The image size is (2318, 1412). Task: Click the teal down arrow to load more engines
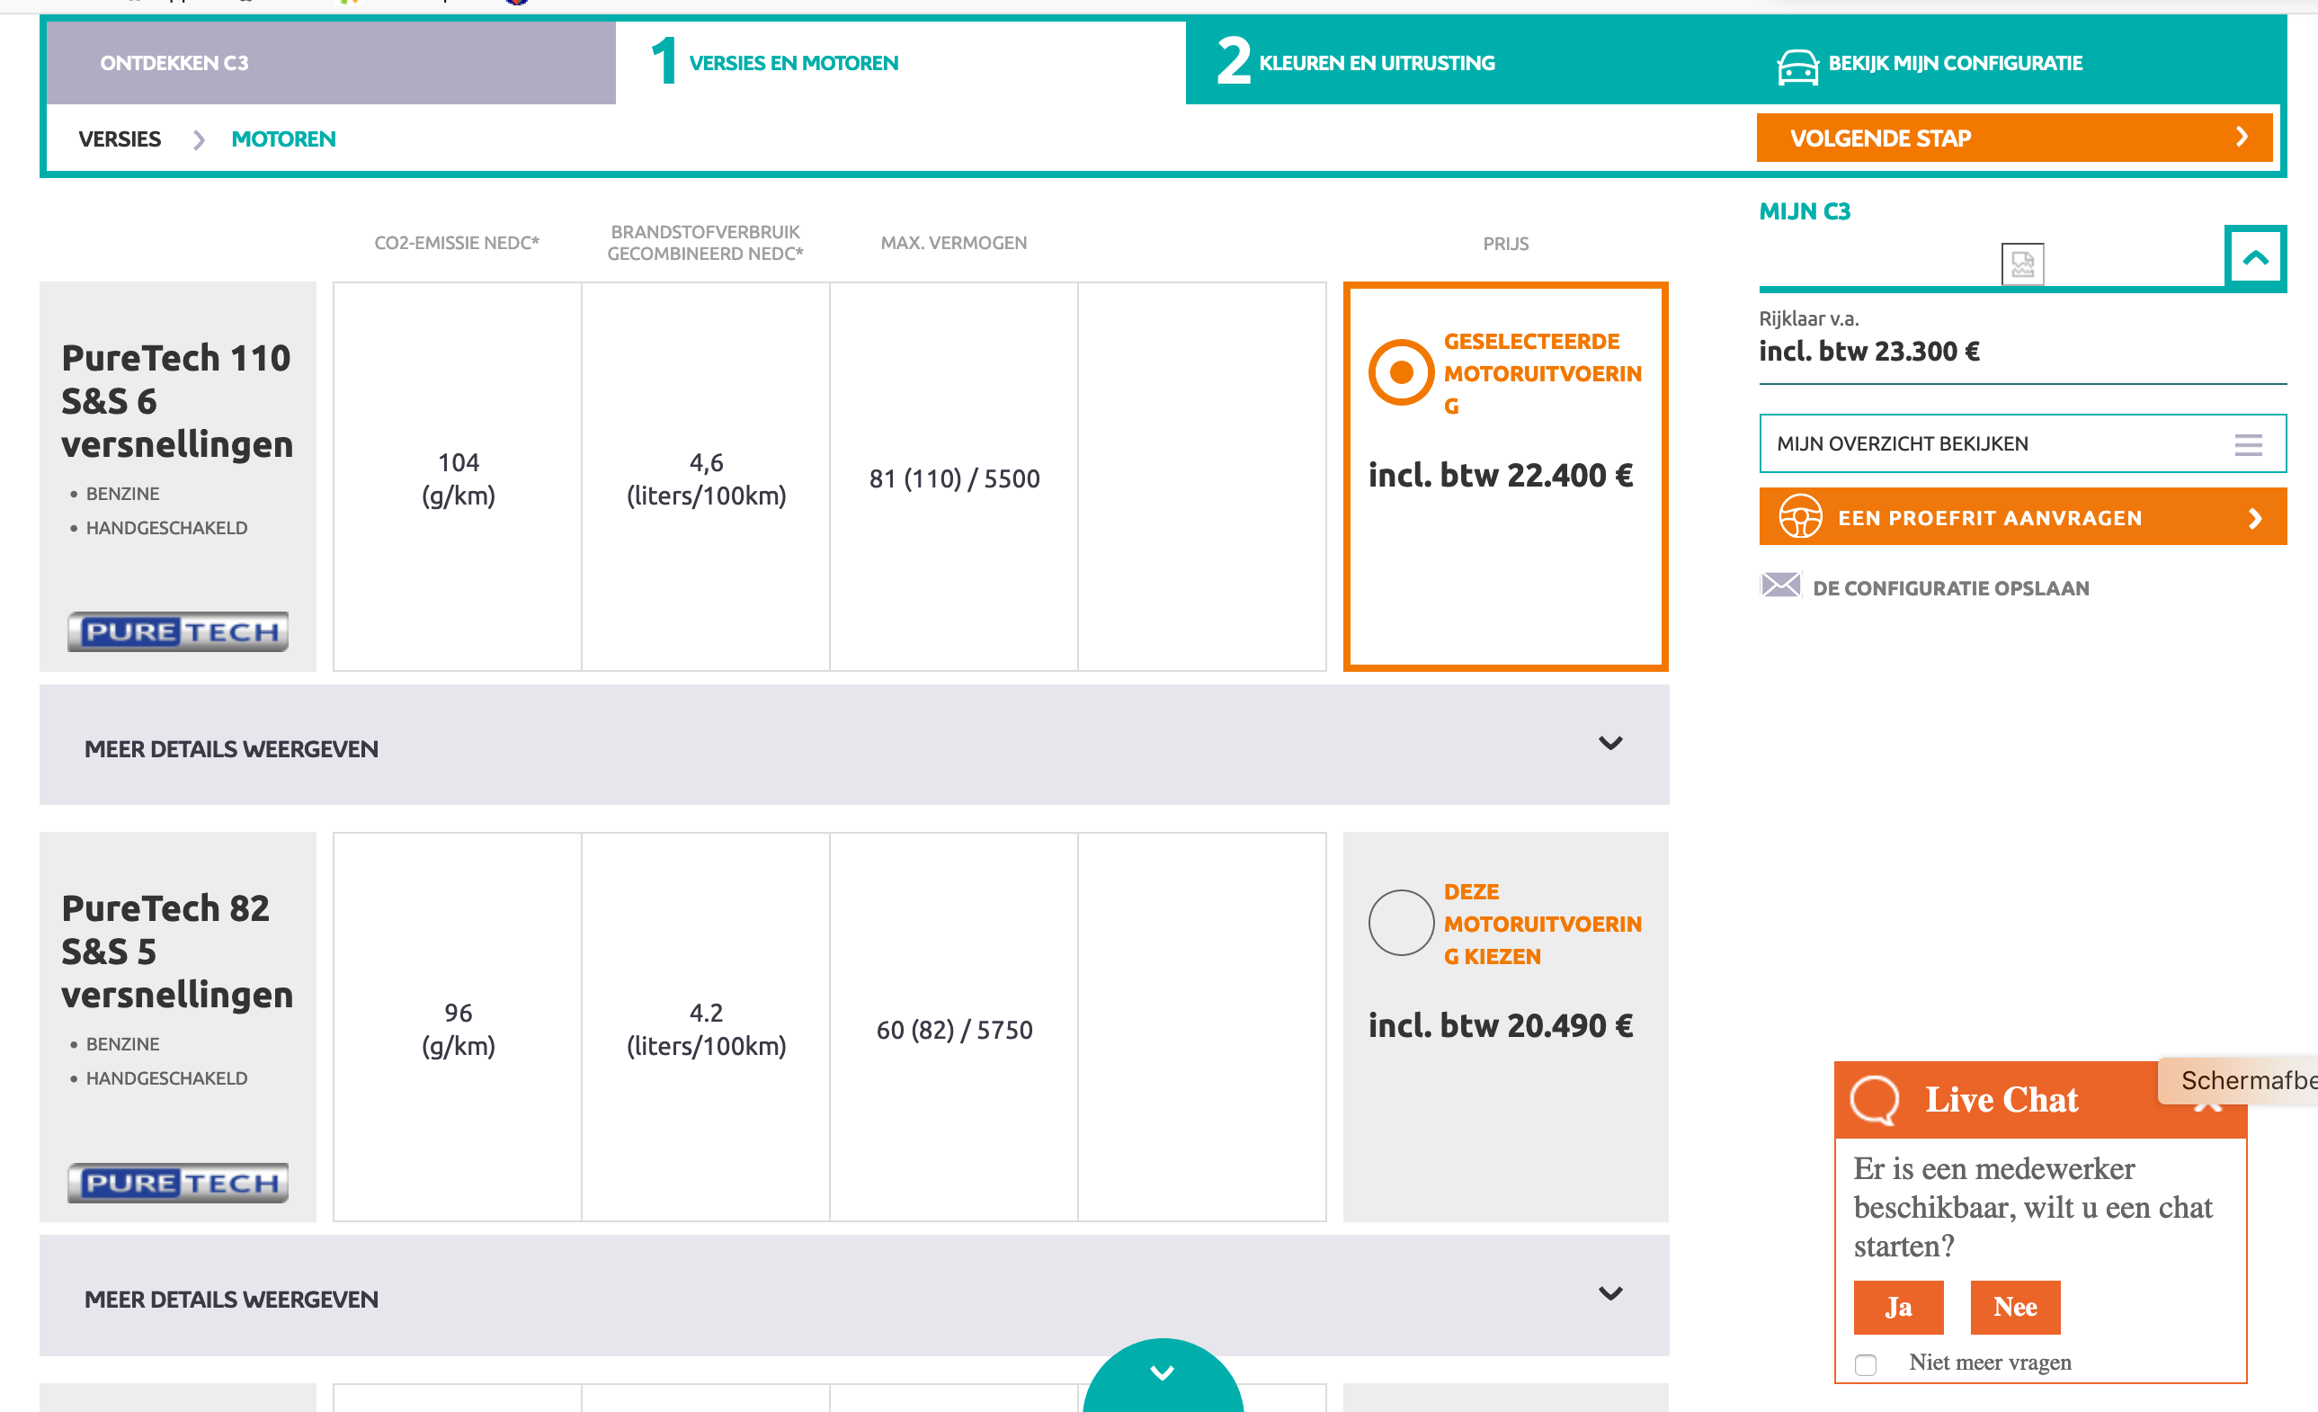pyautogui.click(x=1161, y=1373)
